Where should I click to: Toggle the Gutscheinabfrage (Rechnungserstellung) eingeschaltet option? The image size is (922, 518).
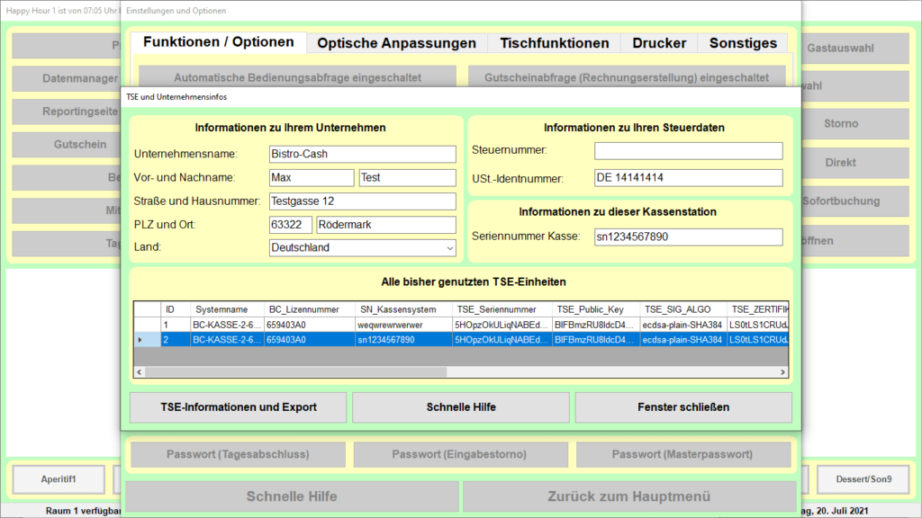(x=627, y=77)
